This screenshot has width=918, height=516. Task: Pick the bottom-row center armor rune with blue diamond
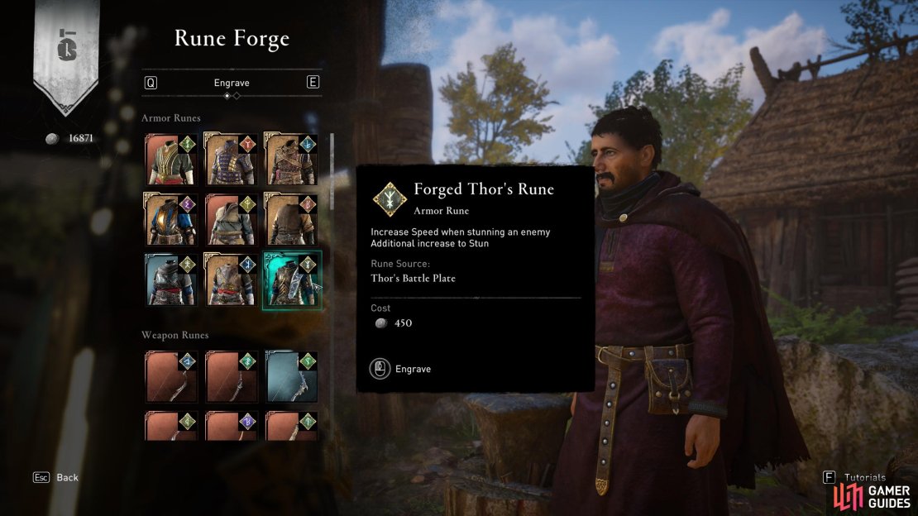pyautogui.click(x=232, y=280)
